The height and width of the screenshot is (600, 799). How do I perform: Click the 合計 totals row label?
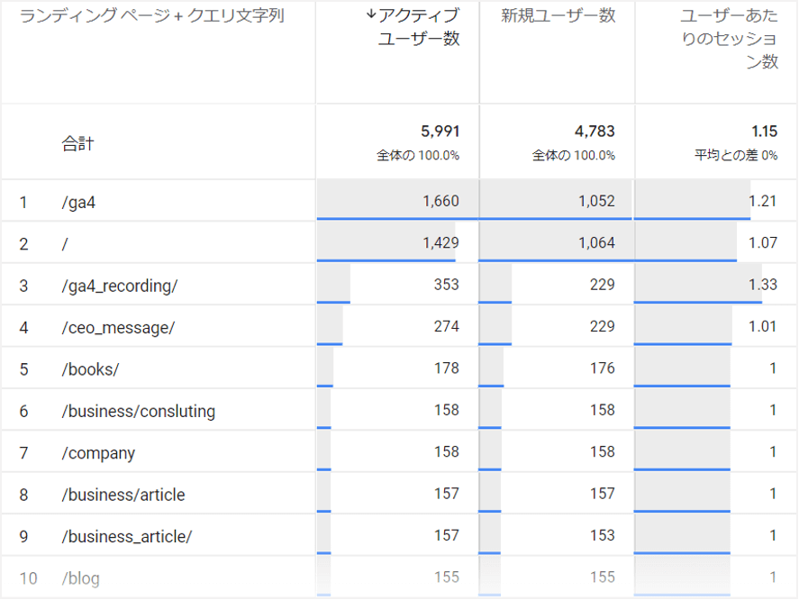[77, 143]
